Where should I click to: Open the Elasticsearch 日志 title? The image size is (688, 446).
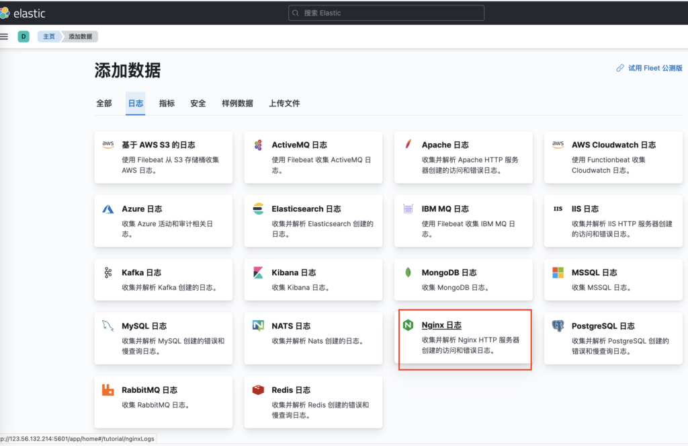coord(306,209)
